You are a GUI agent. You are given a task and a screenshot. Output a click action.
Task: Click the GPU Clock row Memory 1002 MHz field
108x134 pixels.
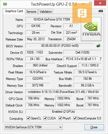tap(64, 98)
